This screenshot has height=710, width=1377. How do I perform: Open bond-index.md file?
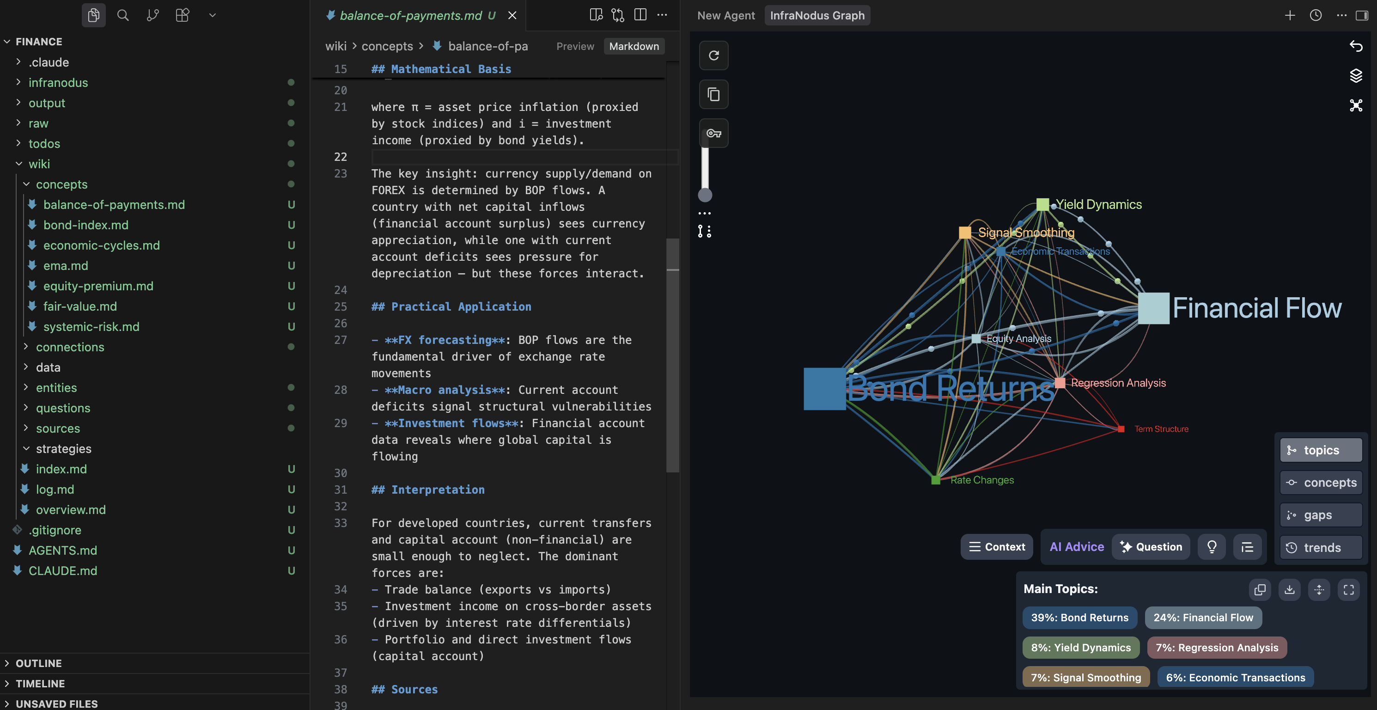click(x=154, y=225)
